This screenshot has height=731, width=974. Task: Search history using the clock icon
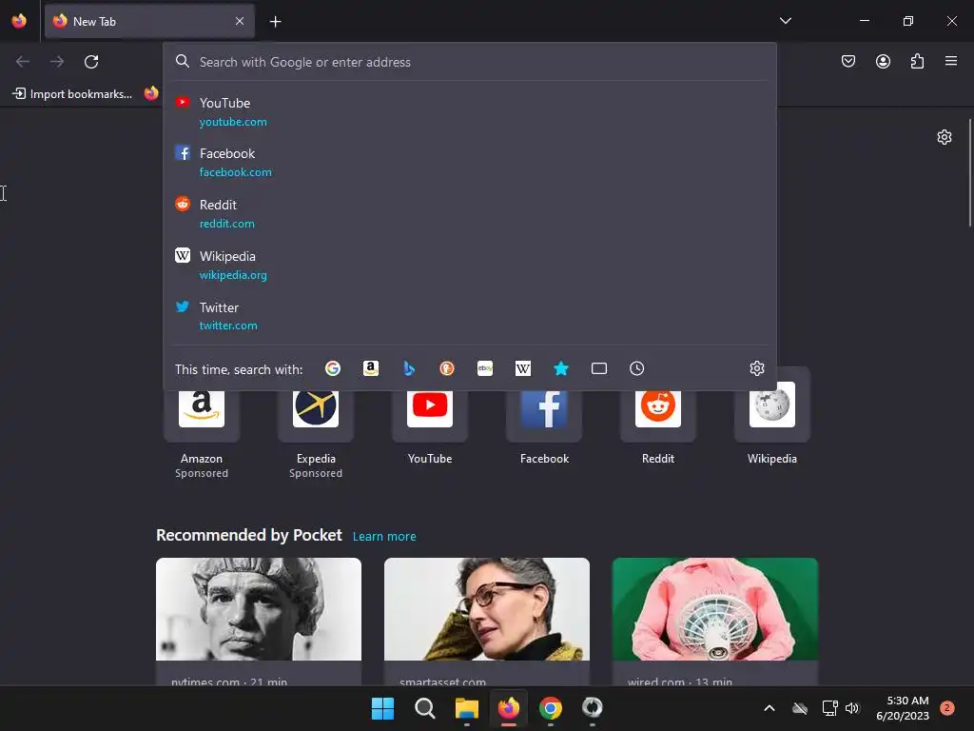point(636,368)
